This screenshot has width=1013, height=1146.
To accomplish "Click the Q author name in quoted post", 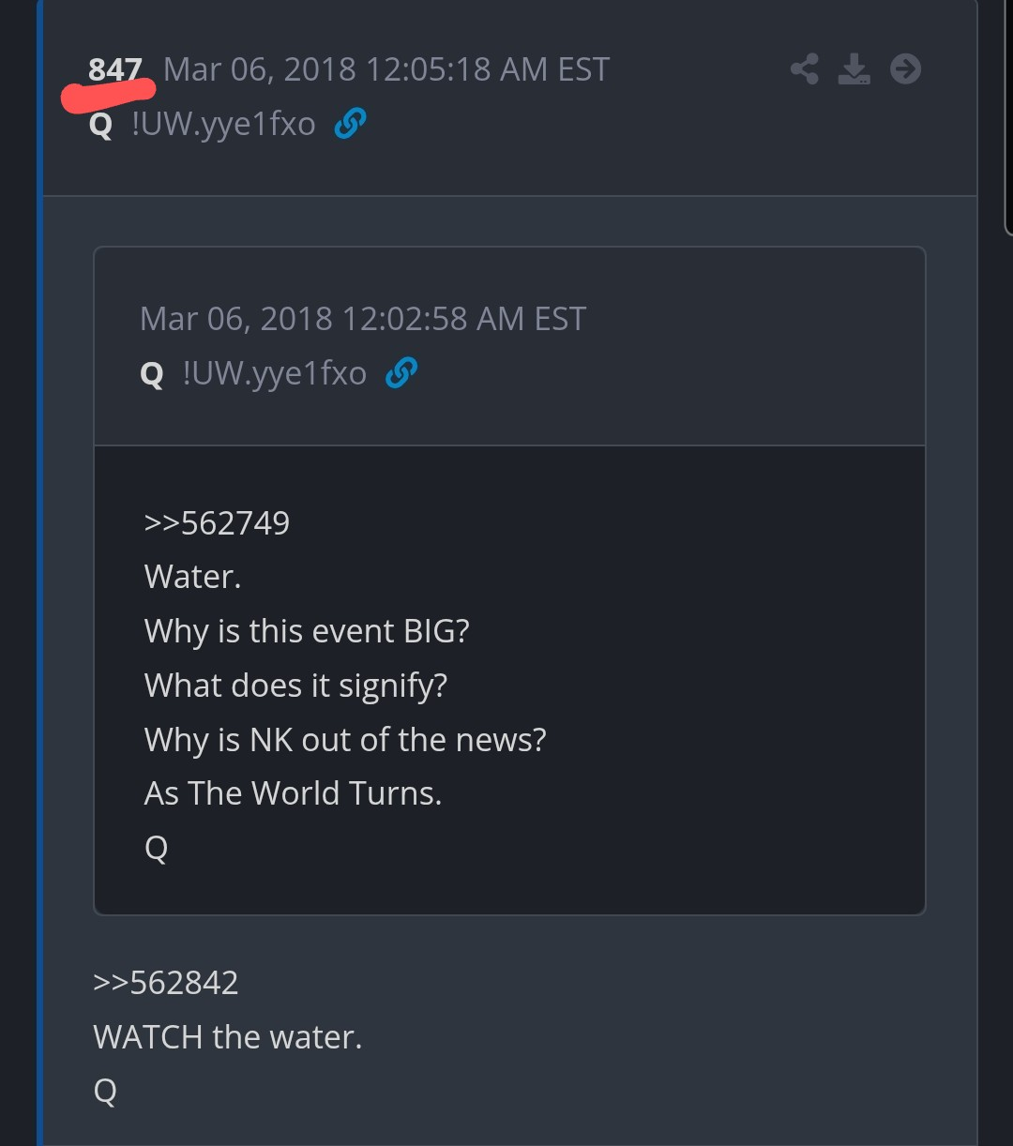I will [x=152, y=375].
